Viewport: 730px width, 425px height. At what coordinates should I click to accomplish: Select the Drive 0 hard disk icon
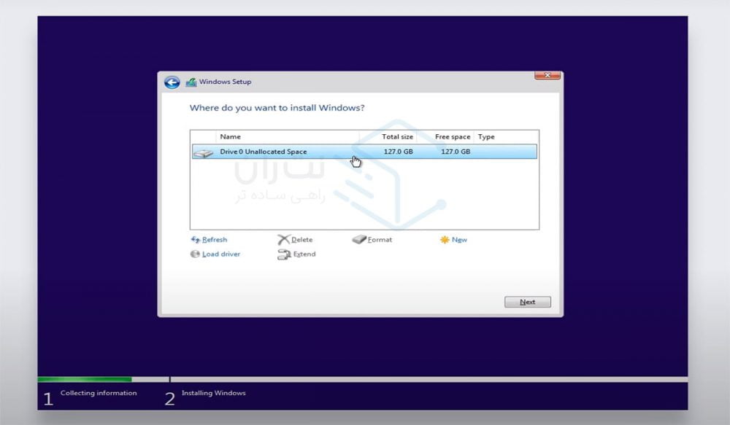[203, 152]
